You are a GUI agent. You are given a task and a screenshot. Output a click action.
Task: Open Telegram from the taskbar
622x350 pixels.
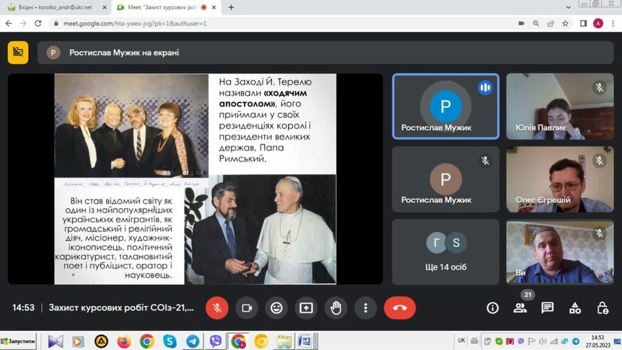193,341
